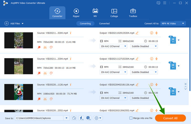Click scissors cut icon for 5304.mp4 video
The image size is (191, 124).
(x=45, y=47)
